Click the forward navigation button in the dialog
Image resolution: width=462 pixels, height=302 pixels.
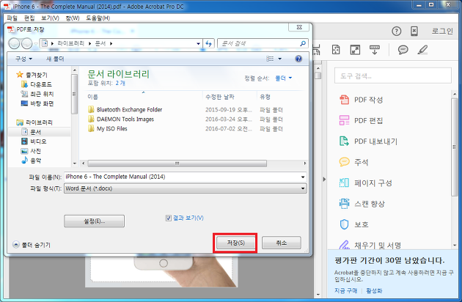27,43
